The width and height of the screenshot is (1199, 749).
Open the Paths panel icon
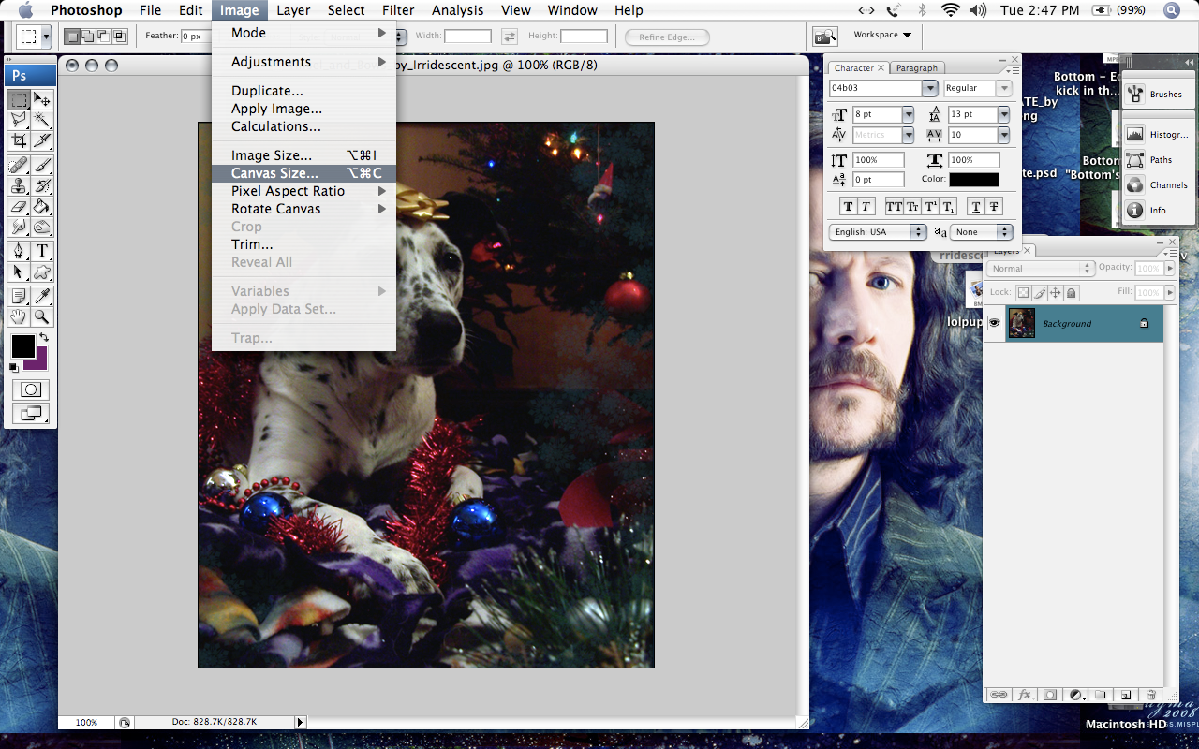(x=1135, y=160)
